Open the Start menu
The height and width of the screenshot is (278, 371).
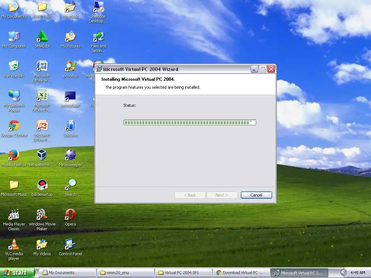coord(17,273)
